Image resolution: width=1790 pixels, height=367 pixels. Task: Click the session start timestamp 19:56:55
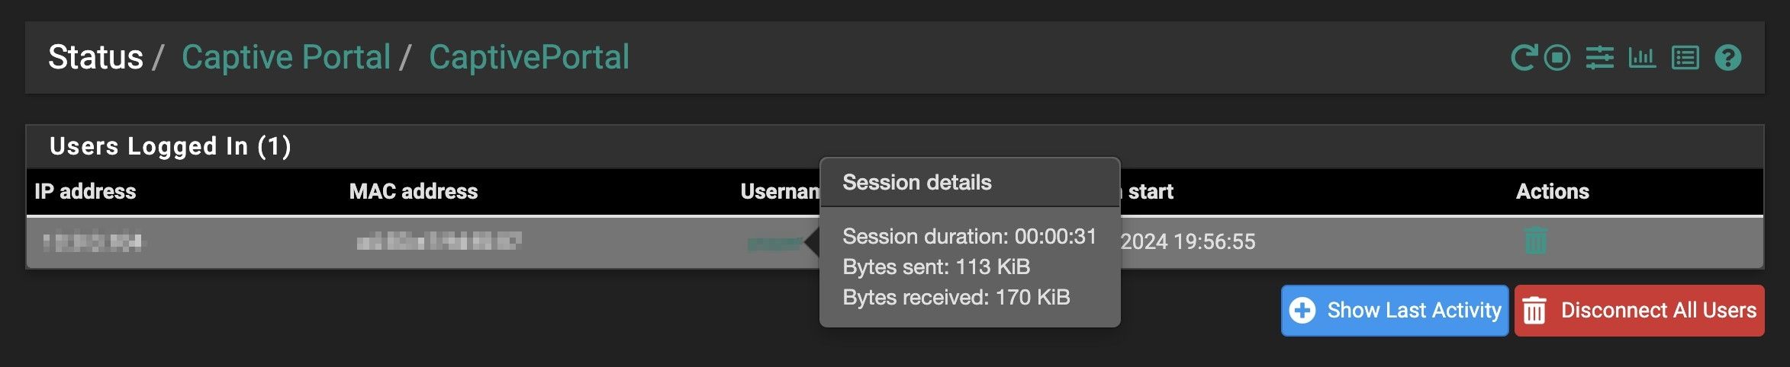pos(1188,242)
